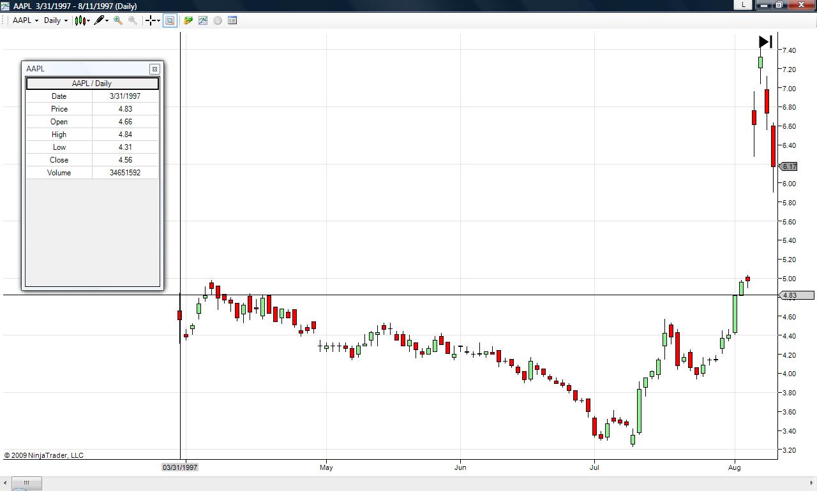Select the Volume value 34651592
This screenshot has height=491, width=817.
pyautogui.click(x=125, y=173)
